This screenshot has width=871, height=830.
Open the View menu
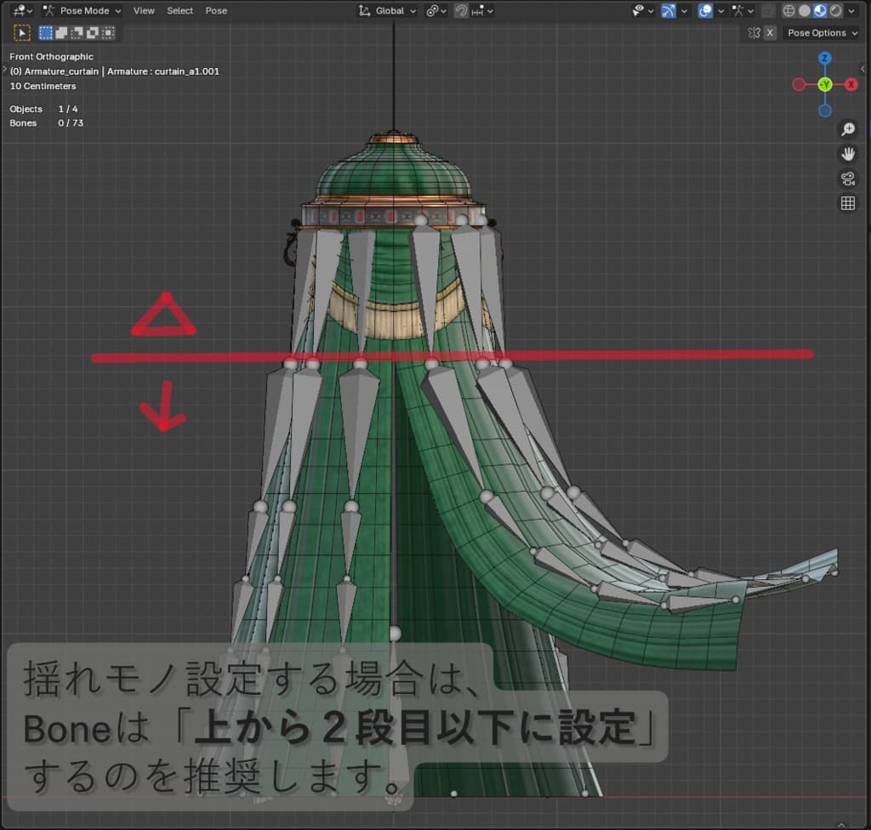coord(144,10)
